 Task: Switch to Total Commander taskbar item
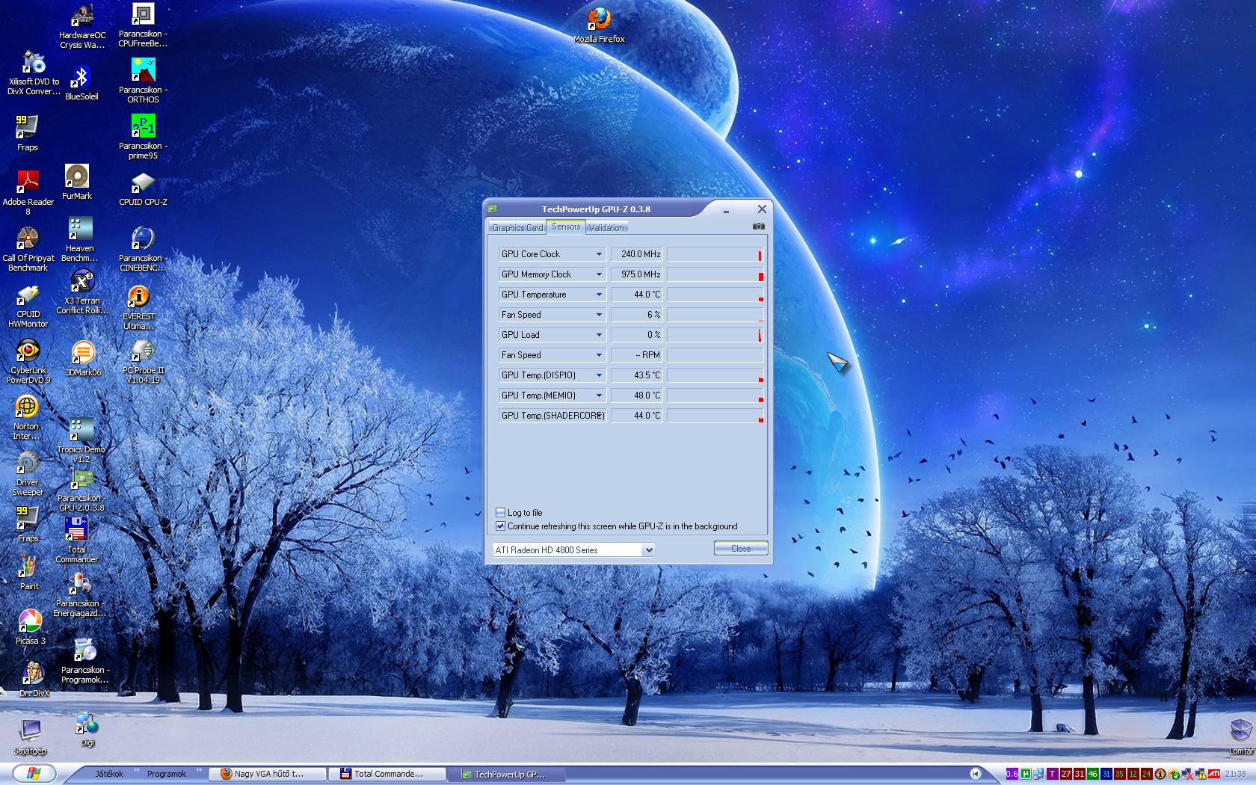[x=388, y=774]
